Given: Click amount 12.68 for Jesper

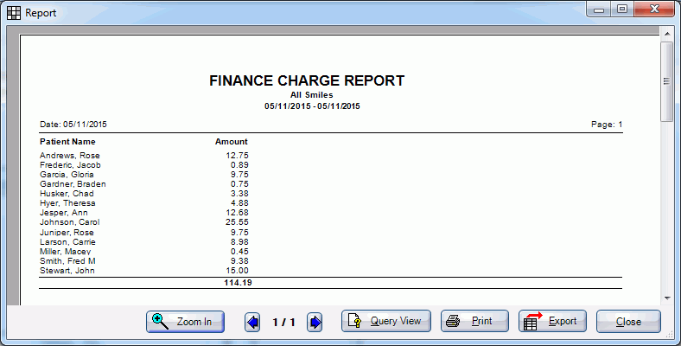Looking at the screenshot, I should 237,213.
